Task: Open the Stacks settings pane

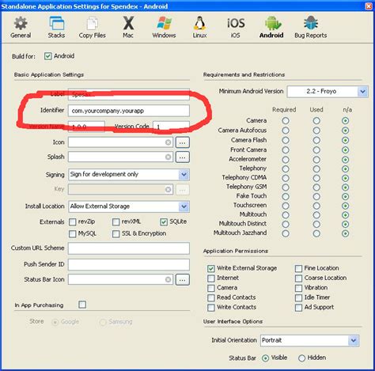Action: (x=56, y=28)
